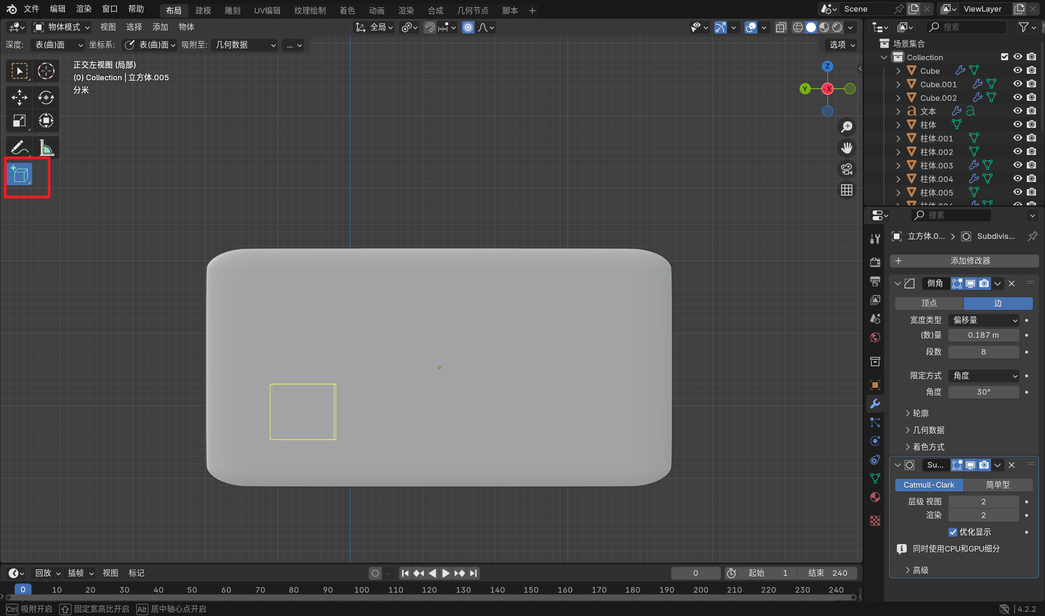
Task: Open the 物体模式 mode dropdown
Action: click(x=62, y=27)
